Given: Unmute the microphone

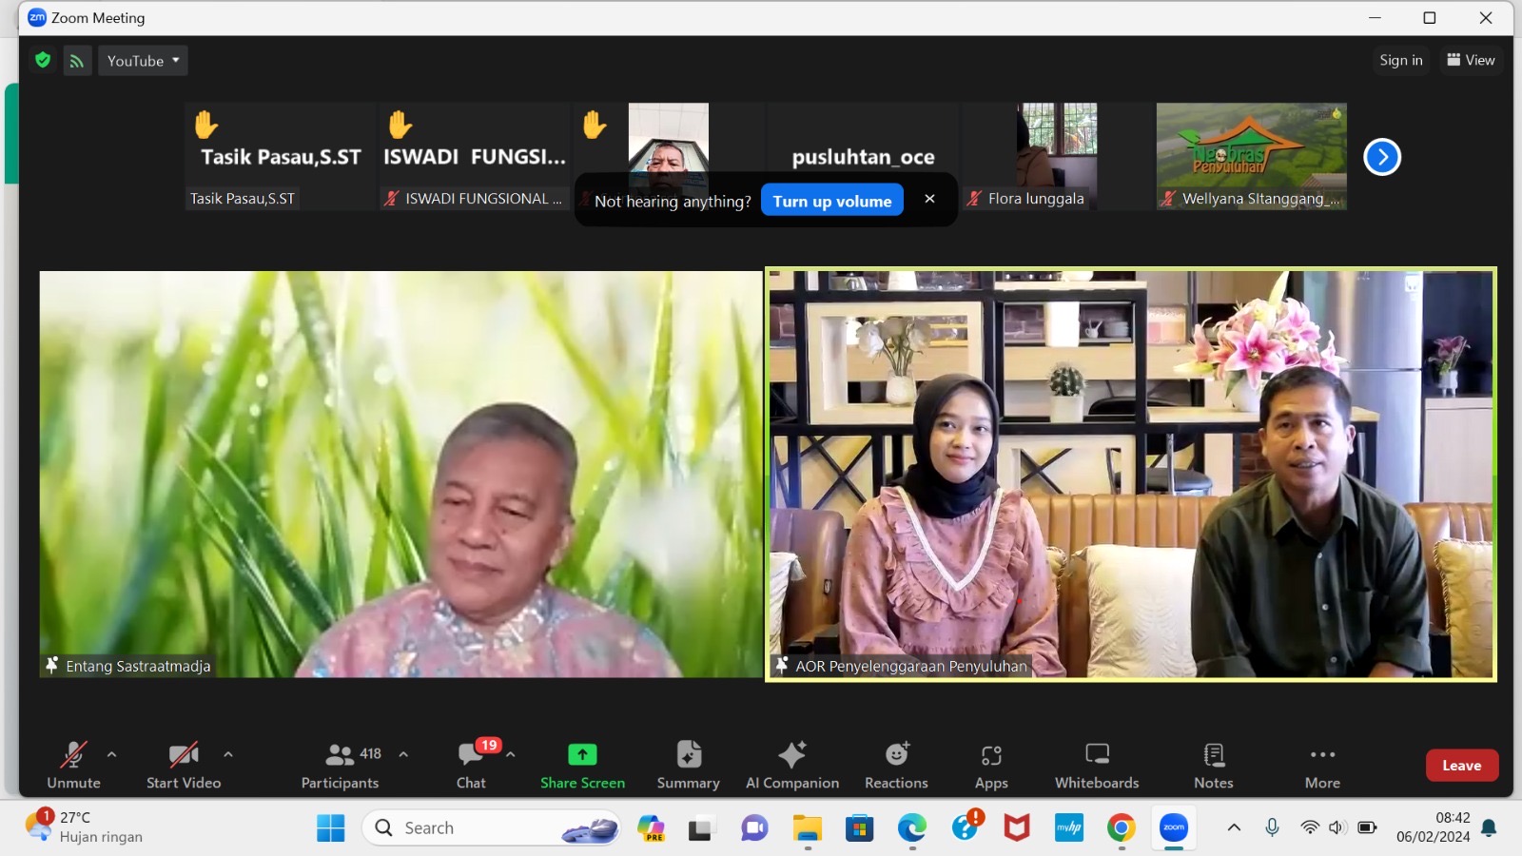Looking at the screenshot, I should [x=73, y=764].
